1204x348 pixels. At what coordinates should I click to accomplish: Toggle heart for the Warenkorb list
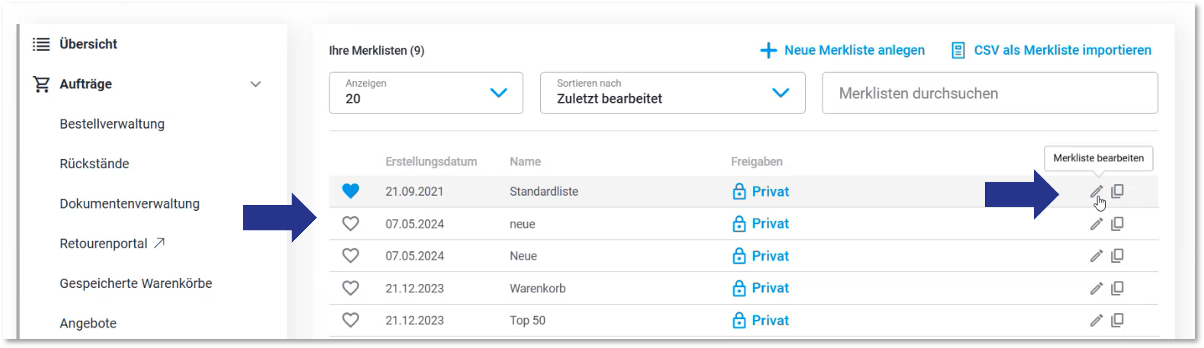351,288
